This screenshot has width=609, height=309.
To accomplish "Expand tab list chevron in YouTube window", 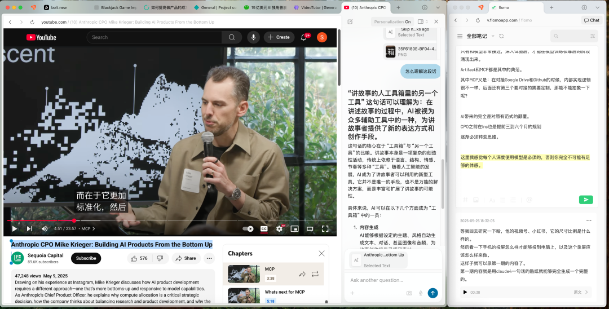I will point(438,7).
